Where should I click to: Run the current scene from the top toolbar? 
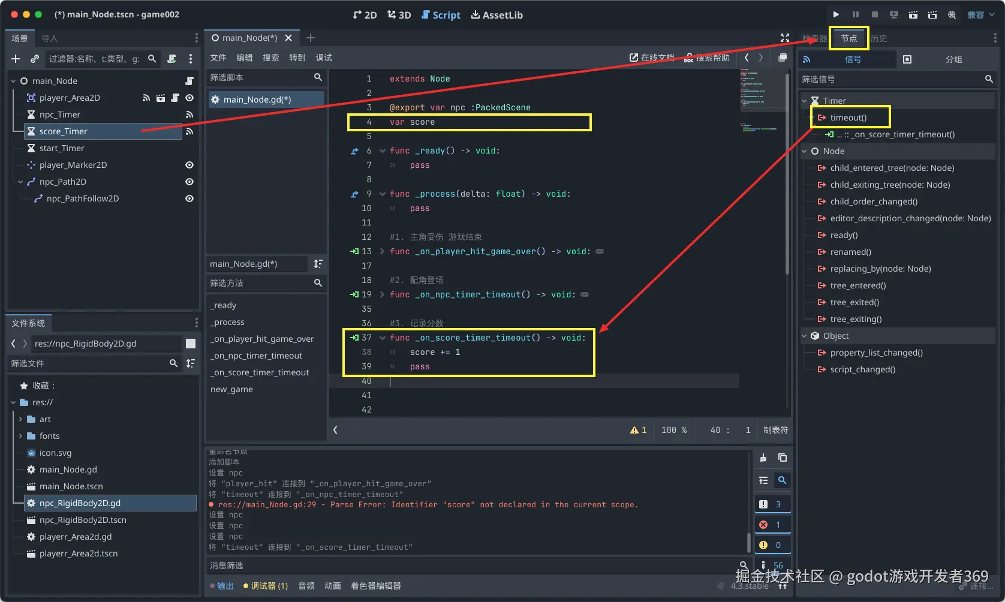(x=913, y=14)
